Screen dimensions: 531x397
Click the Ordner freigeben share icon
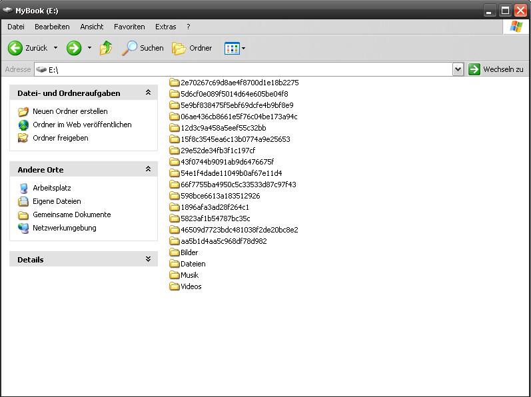pos(23,138)
